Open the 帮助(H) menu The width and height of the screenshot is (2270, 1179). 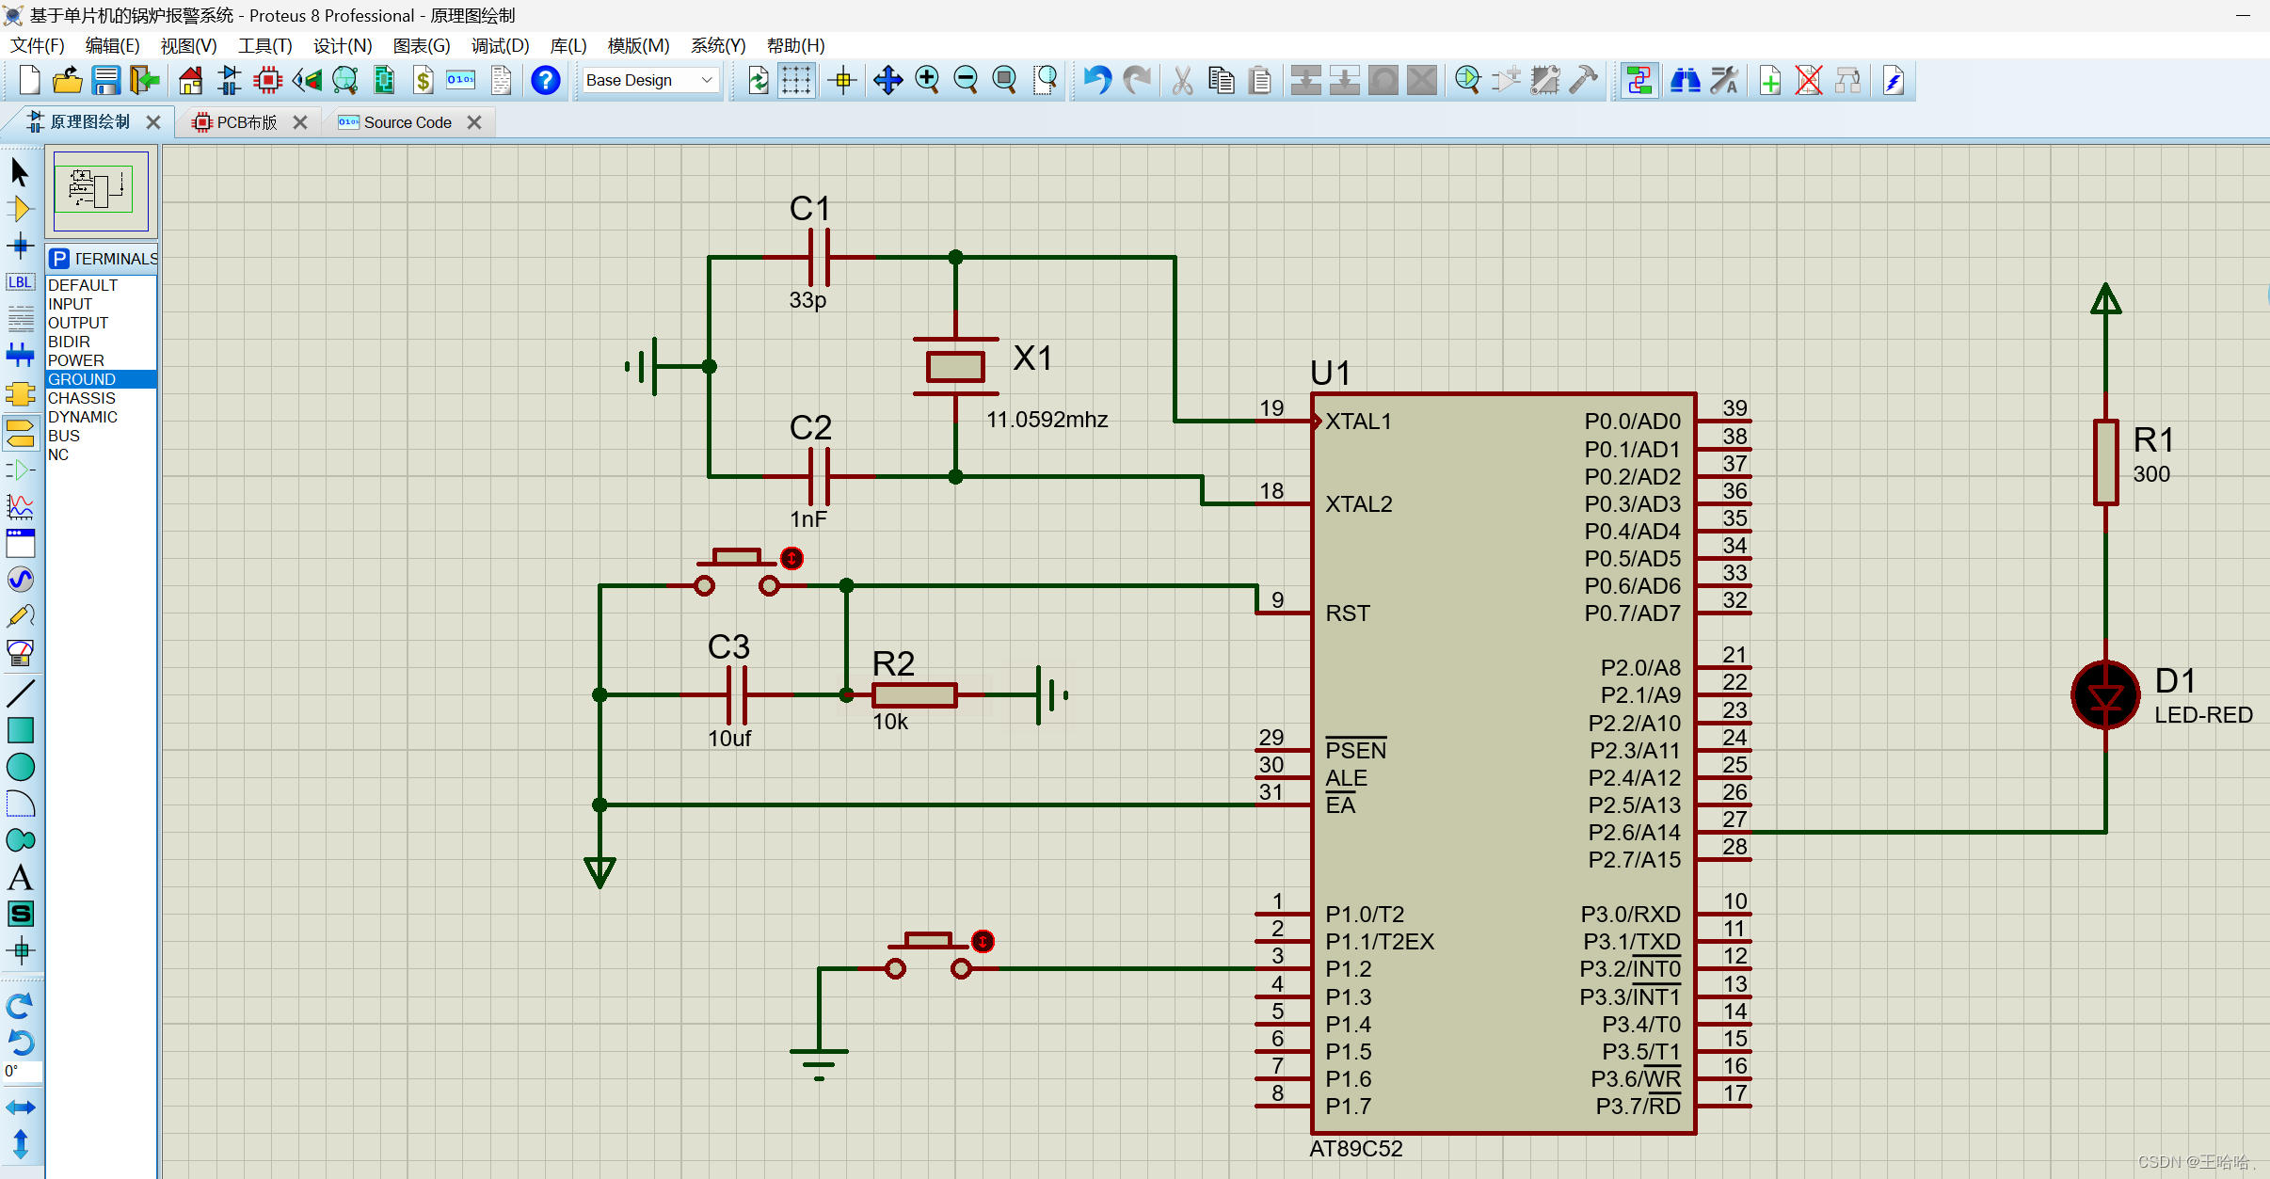coord(795,45)
